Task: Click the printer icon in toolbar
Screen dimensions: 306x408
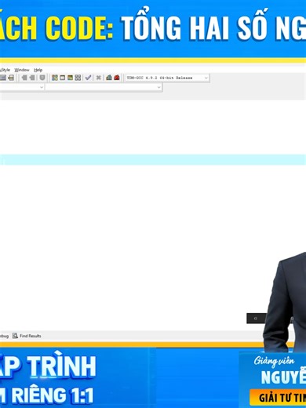Action: 11,78
